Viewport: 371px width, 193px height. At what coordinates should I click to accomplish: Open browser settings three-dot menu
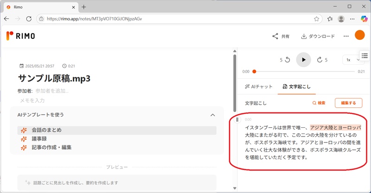pyautogui.click(x=352, y=19)
